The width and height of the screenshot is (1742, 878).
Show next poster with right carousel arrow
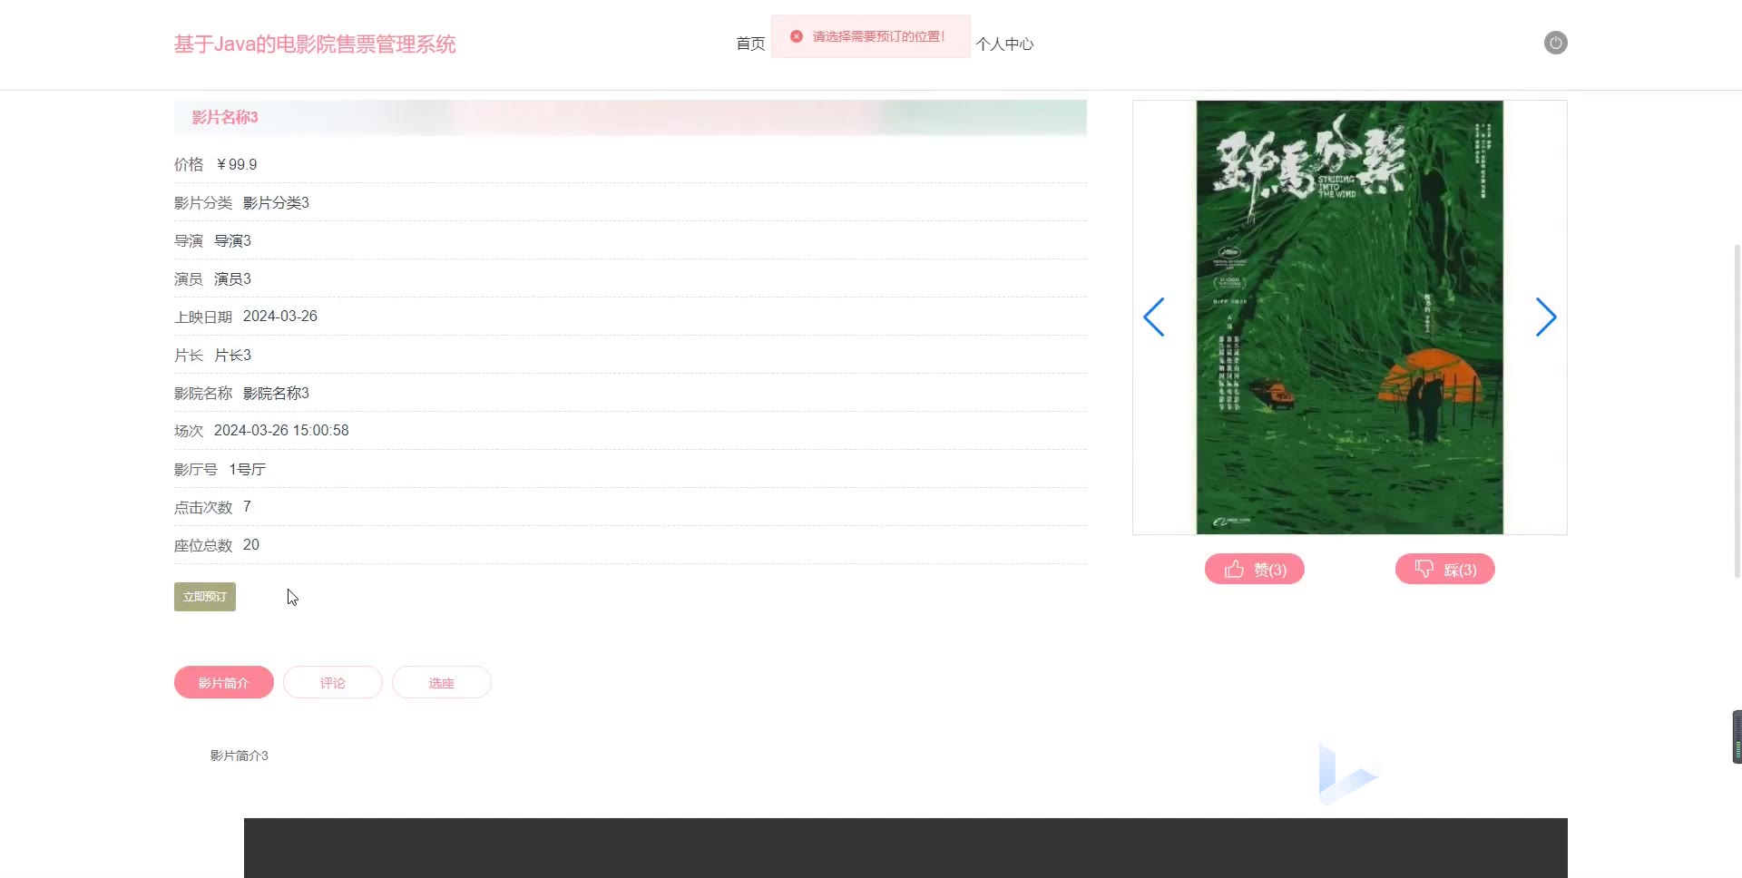pyautogui.click(x=1546, y=317)
